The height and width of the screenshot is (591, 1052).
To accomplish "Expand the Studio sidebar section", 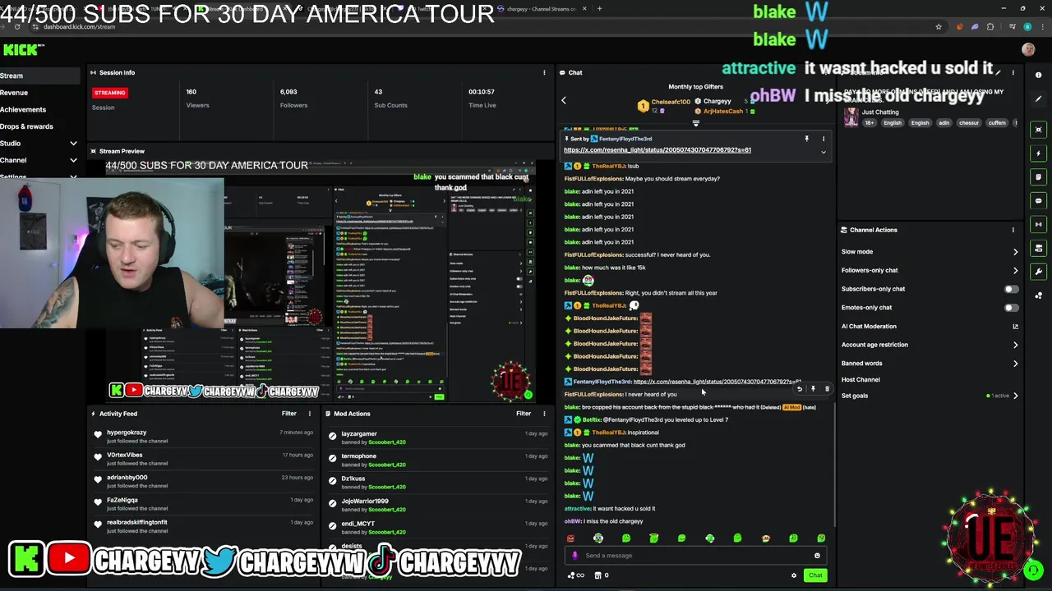I will point(73,144).
